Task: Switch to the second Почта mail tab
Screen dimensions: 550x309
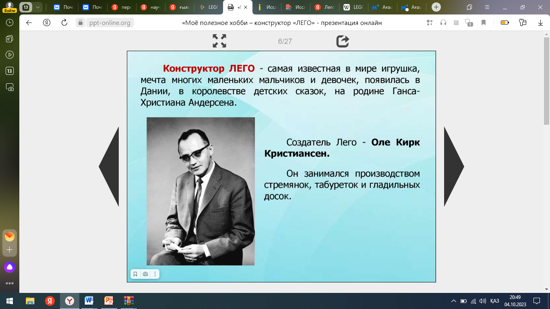Action: pyautogui.click(x=92, y=7)
